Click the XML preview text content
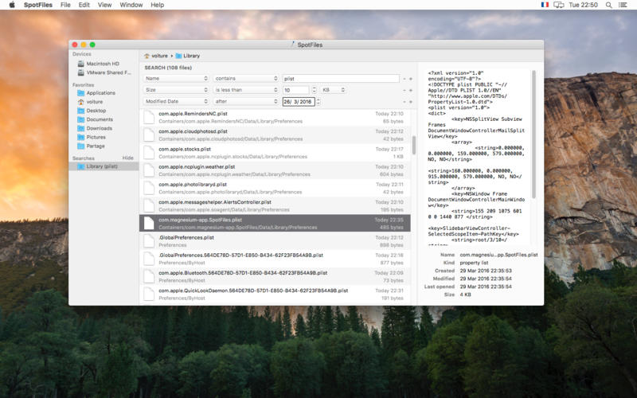The width and height of the screenshot is (637, 398). click(476, 157)
